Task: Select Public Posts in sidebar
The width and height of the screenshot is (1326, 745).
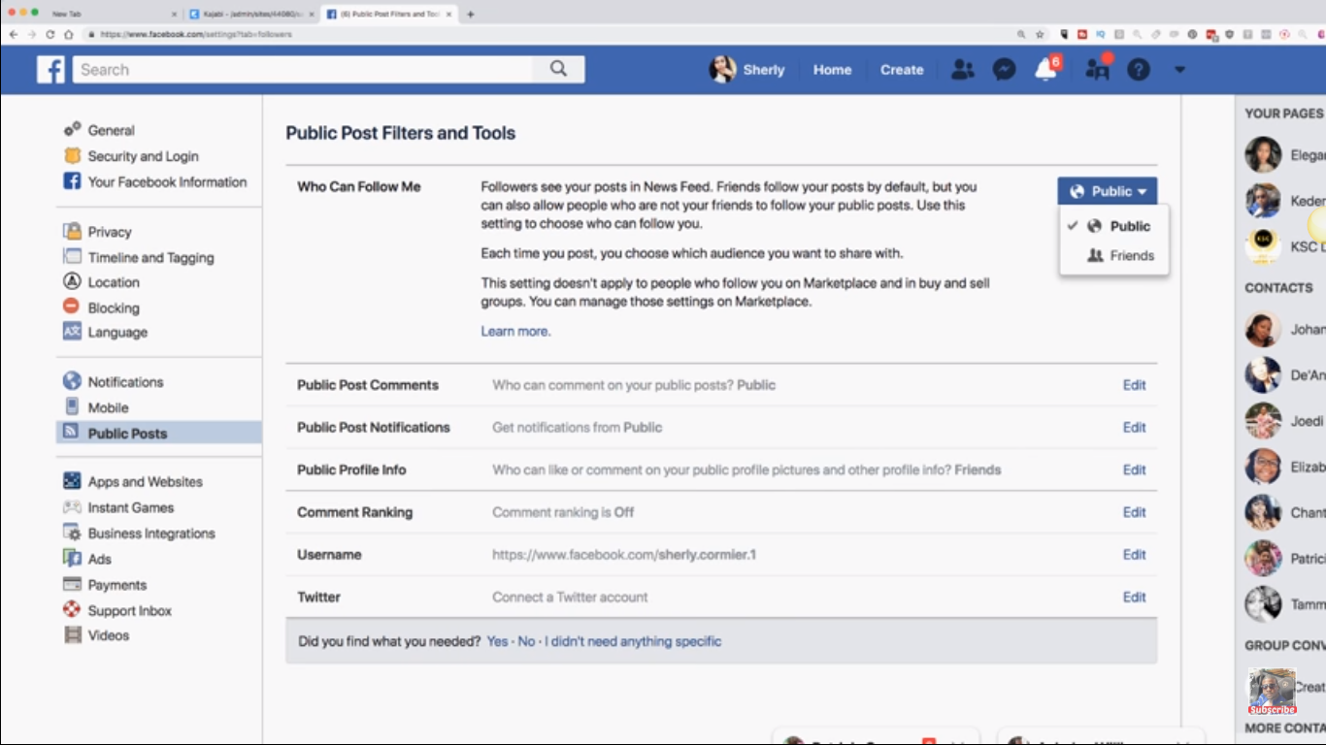Action: 159,434
